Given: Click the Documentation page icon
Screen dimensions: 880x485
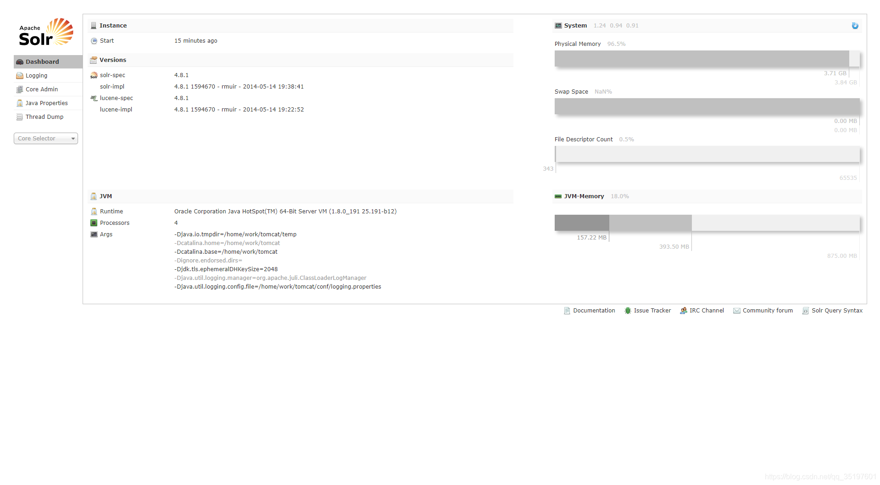Looking at the screenshot, I should (x=567, y=311).
